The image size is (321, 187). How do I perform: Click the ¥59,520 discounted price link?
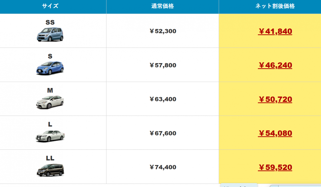pos(275,167)
